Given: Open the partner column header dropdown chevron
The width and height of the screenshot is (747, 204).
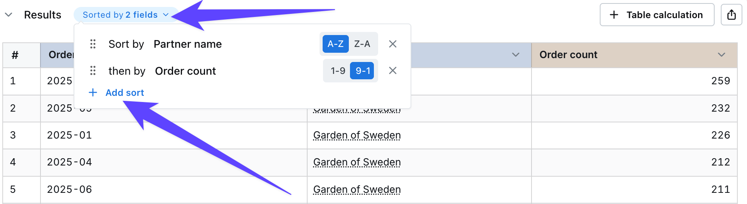Looking at the screenshot, I should click(x=516, y=55).
